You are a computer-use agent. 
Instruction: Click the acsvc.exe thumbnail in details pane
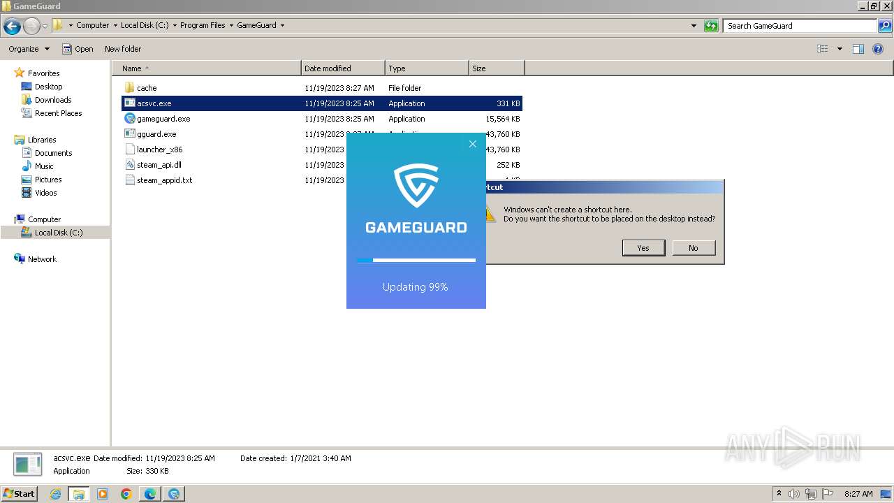pyautogui.click(x=28, y=464)
